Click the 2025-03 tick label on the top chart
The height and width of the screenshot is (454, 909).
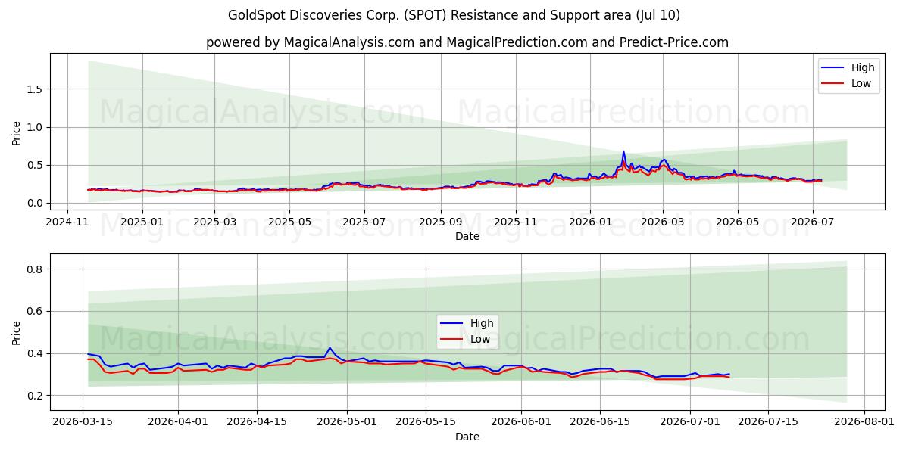(214, 222)
